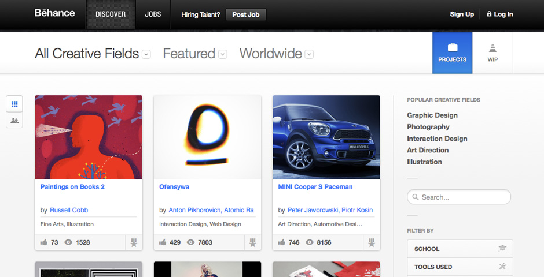
Task: Click Fine Arts, Illustration category text
Action: (67, 224)
